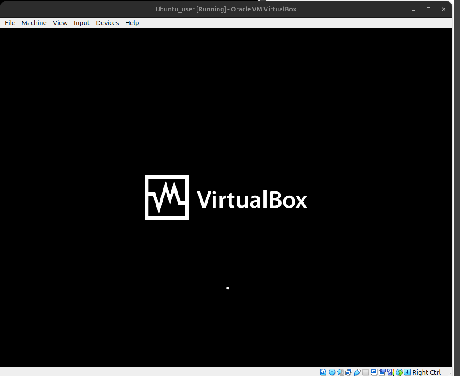
Task: Click the keyboard capture arrow icon
Action: click(x=407, y=372)
